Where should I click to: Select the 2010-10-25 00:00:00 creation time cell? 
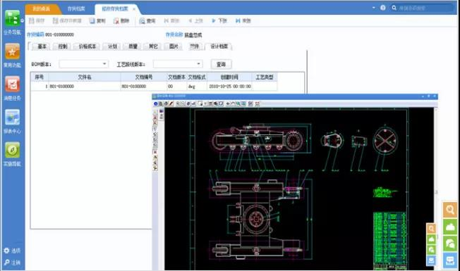229,87
